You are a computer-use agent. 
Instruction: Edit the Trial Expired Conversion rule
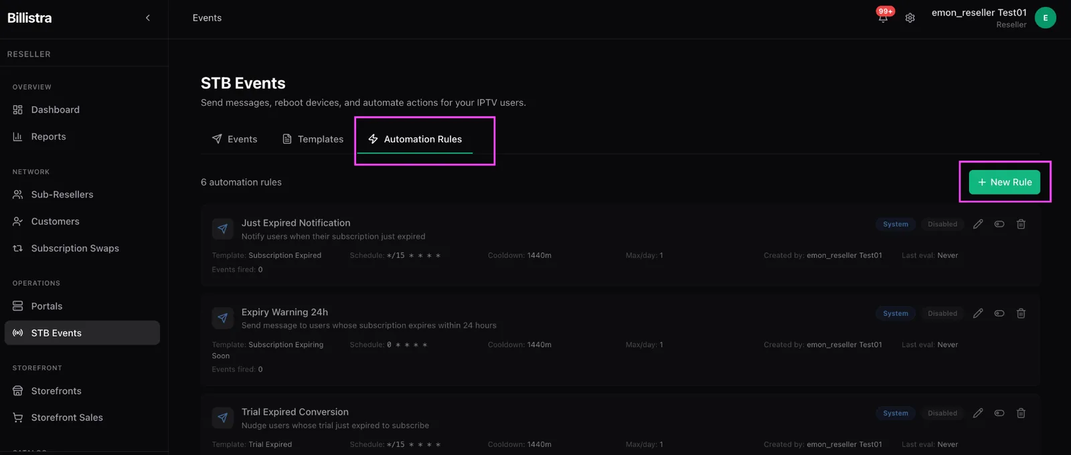[x=978, y=414]
